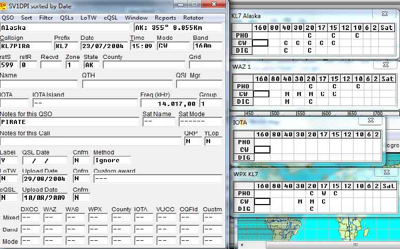Click PHO 20 cell in KL7 Alaska table
Viewport: 400px width, 249px height.
pos(310,35)
